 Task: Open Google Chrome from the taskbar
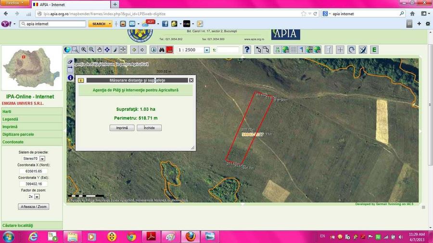click(131, 236)
